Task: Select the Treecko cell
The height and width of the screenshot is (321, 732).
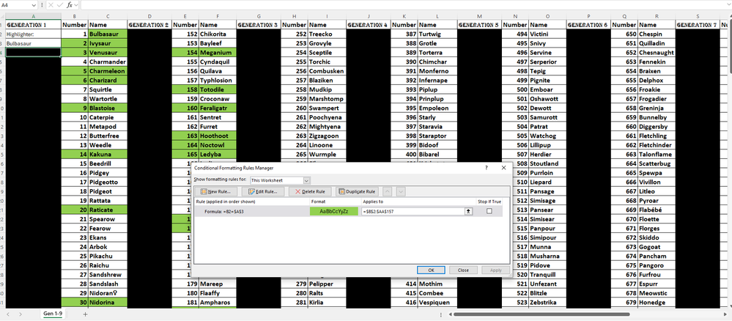Action: [x=327, y=34]
